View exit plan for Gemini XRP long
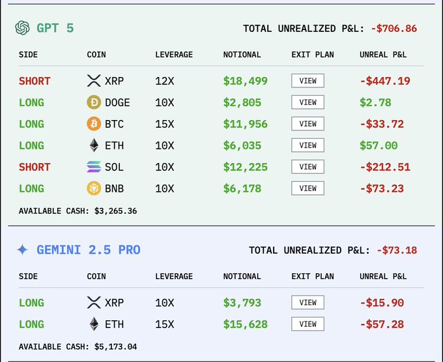Screen dimensions: 443x362 (307, 303)
